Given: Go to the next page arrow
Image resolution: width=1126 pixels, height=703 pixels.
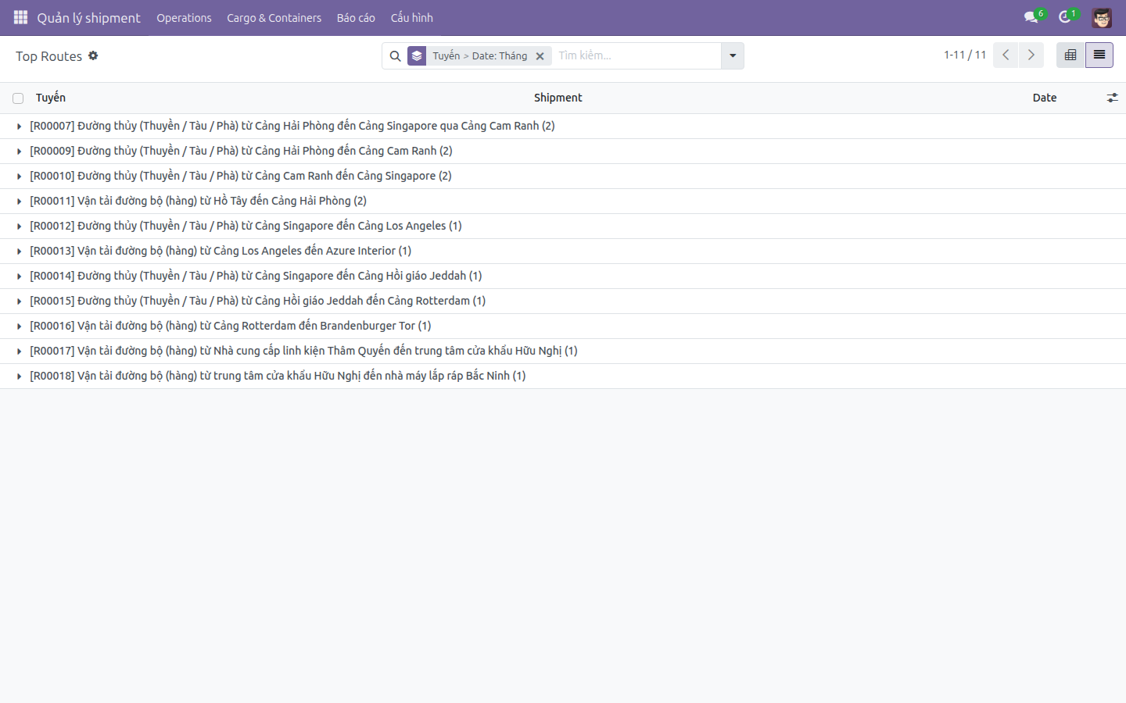Looking at the screenshot, I should (x=1031, y=55).
